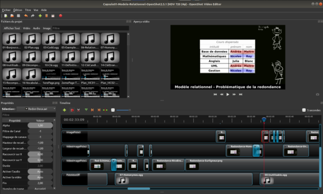Select the red-outlined clip on ImagePiste3
The height and width of the screenshot is (194, 323).
click(265, 136)
